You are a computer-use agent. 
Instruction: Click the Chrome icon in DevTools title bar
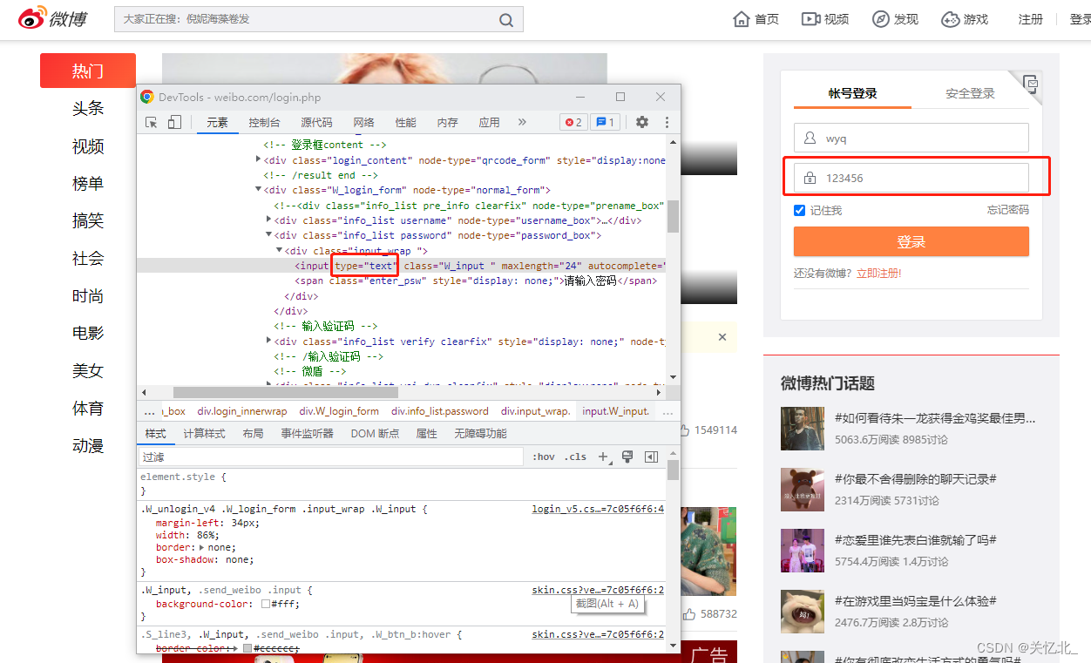point(147,98)
